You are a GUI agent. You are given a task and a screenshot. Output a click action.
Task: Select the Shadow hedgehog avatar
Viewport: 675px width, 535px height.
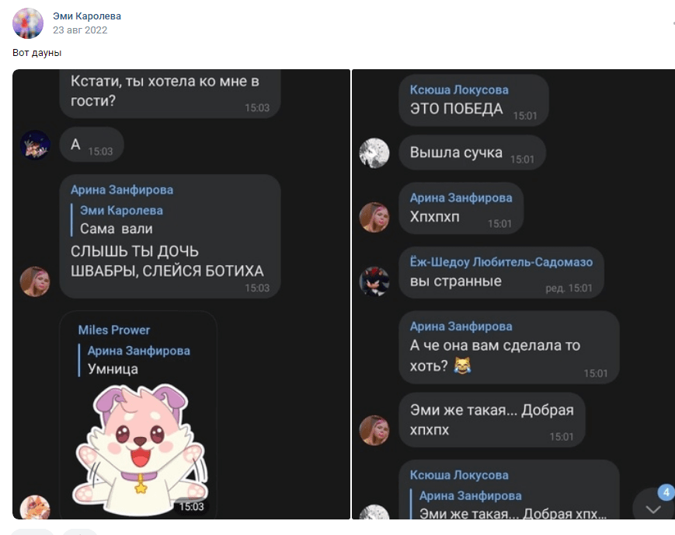374,281
